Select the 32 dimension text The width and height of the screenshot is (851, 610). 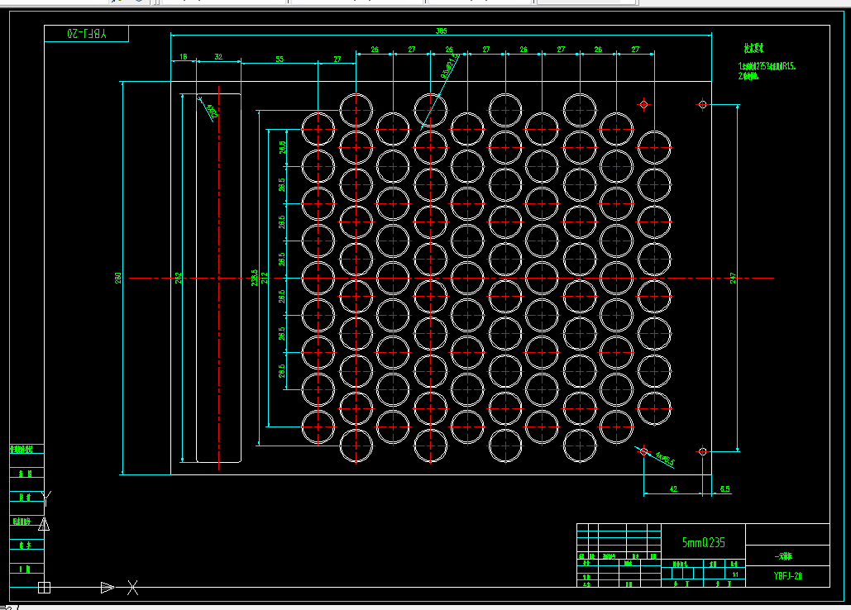pyautogui.click(x=218, y=56)
